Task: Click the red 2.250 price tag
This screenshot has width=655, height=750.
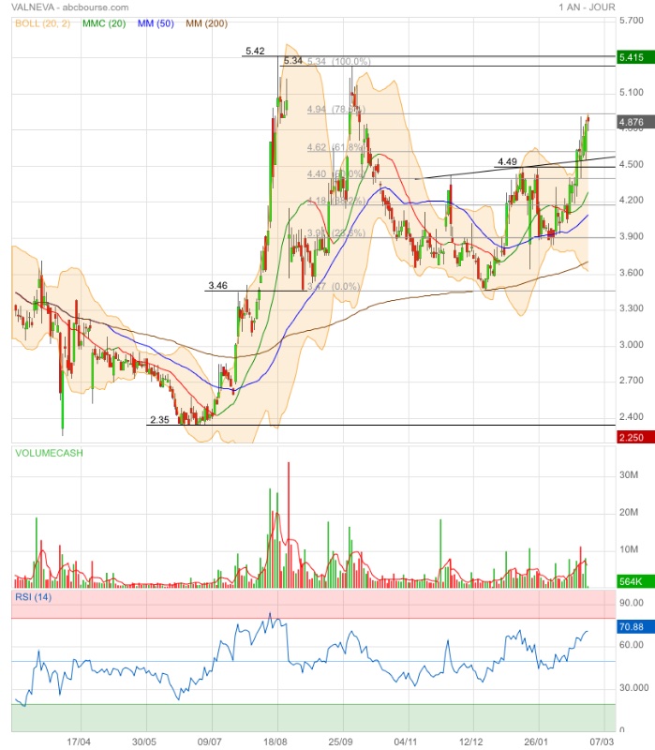Action: point(635,437)
